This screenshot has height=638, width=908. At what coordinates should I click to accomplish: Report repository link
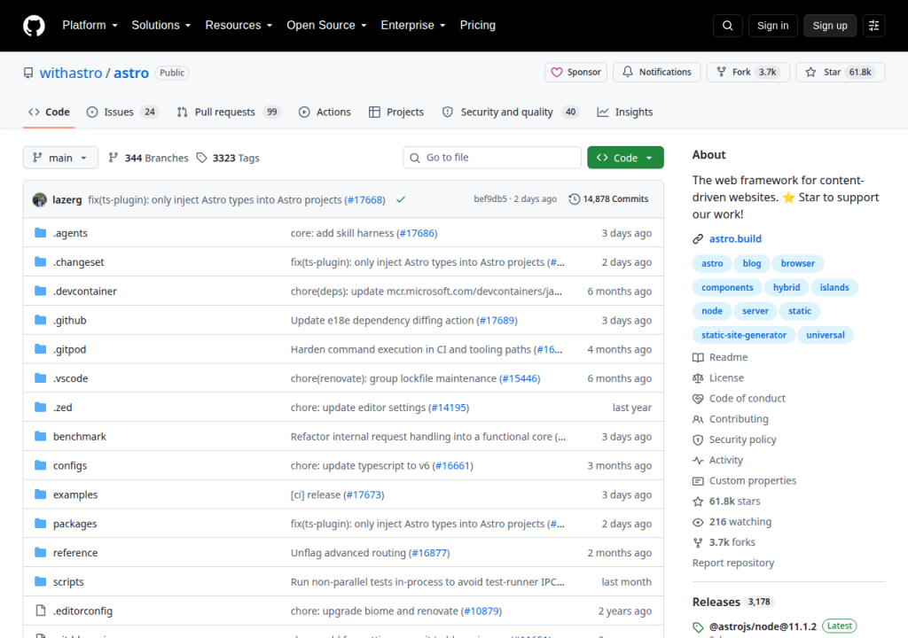point(732,563)
